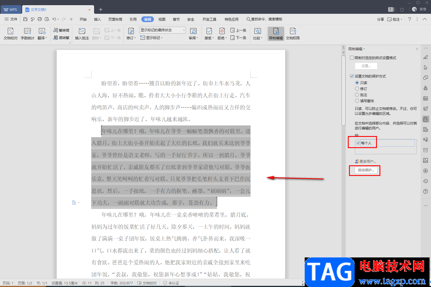Select the 批注 protection radio option
Screen dimensions: 431x287
(357, 95)
